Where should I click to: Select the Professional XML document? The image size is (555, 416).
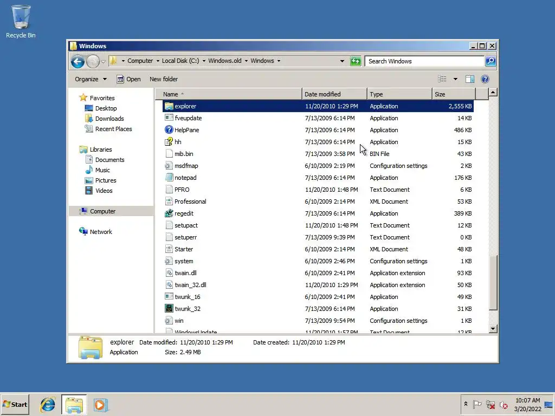coord(318,201)
